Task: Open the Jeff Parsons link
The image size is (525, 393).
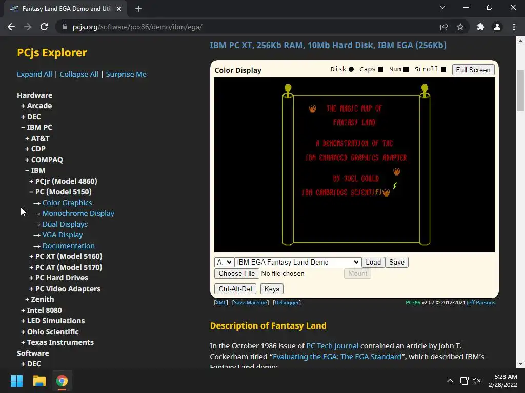Action: [481, 303]
